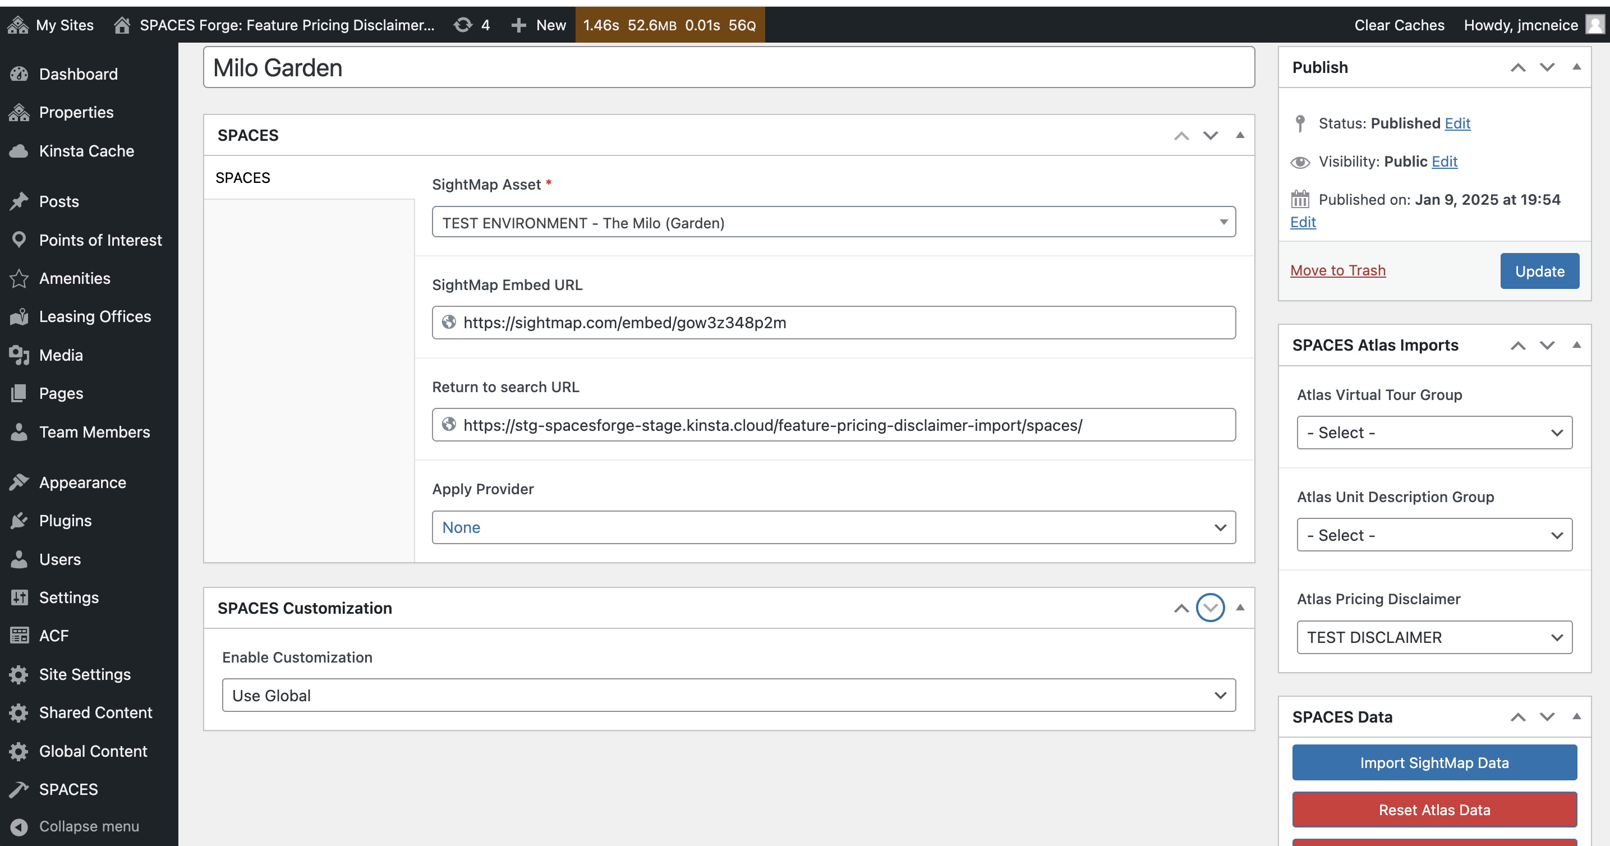
Task: Click the site home icon in admin bar
Action: pos(122,25)
